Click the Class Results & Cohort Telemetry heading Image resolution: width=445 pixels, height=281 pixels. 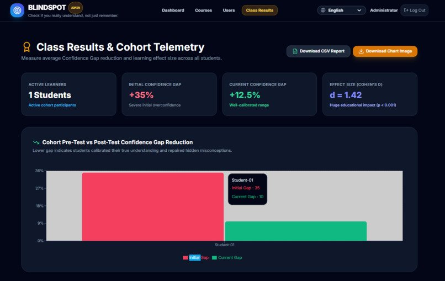120,47
